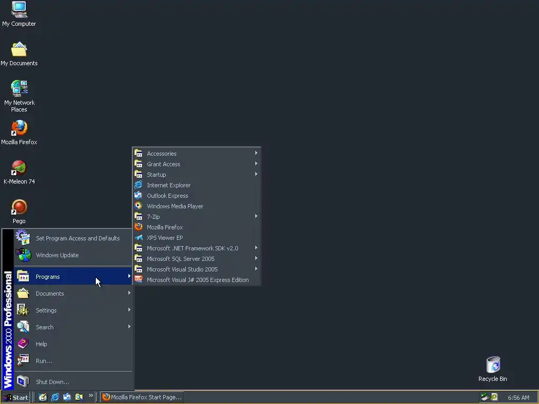Image resolution: width=539 pixels, height=404 pixels.
Task: Open Help from the Start menu
Action: tap(73, 344)
